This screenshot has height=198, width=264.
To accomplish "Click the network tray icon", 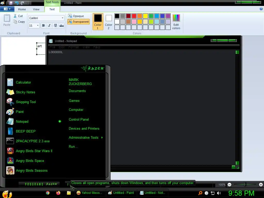I will (213, 193).
